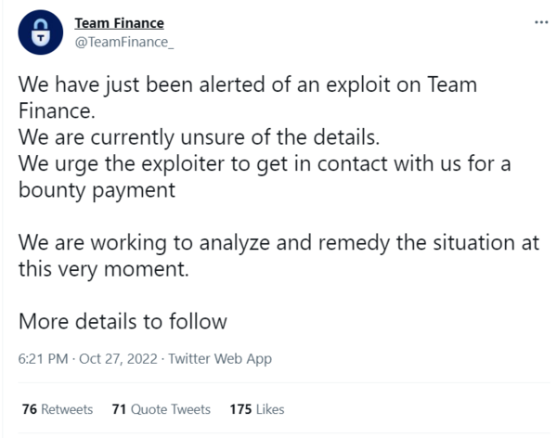Image resolution: width=557 pixels, height=438 pixels.
Task: Click the 'working to analyze and remedy' paragraph
Action: point(278,256)
